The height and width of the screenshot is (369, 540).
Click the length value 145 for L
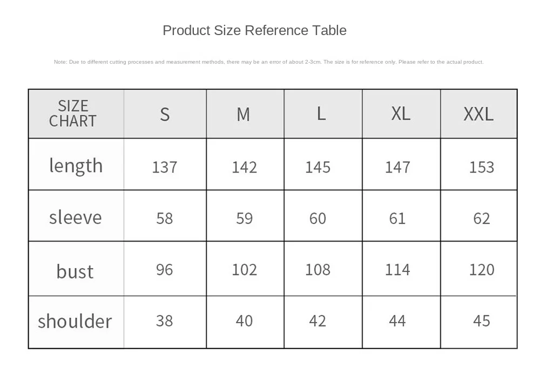[x=318, y=167]
